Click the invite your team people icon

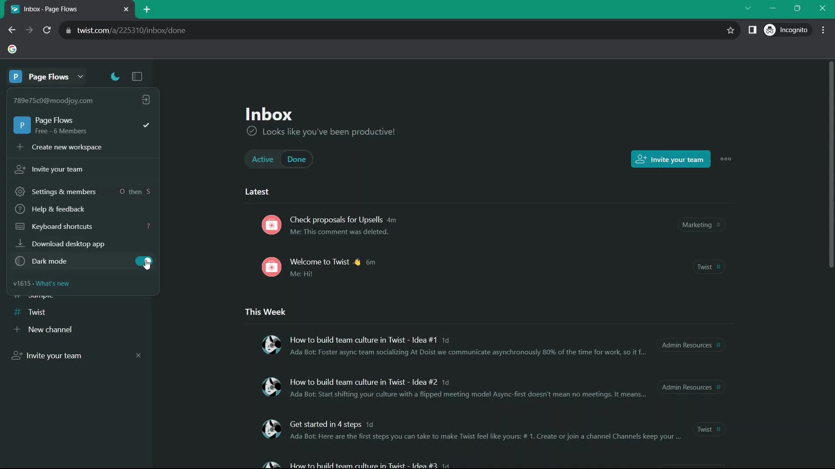click(640, 159)
